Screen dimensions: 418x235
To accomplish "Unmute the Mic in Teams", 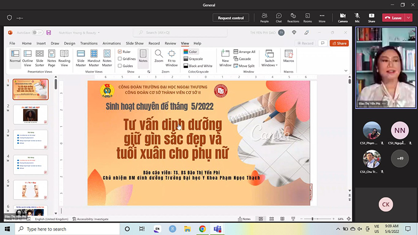I will coord(357,18).
